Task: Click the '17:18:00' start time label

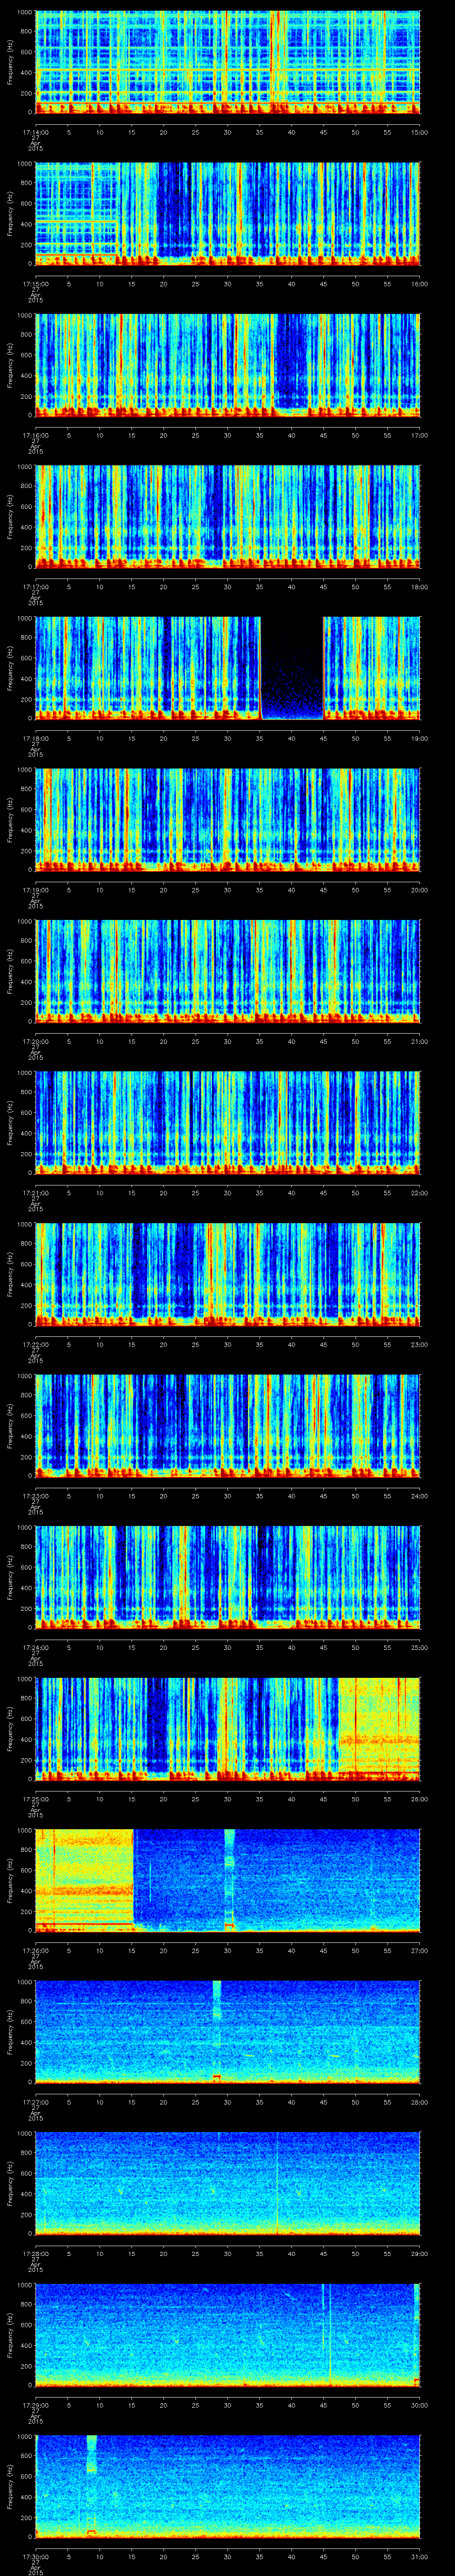Action: (x=35, y=738)
